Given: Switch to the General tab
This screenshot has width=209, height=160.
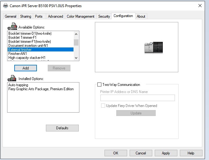Looking at the screenshot, I should (x=11, y=16).
